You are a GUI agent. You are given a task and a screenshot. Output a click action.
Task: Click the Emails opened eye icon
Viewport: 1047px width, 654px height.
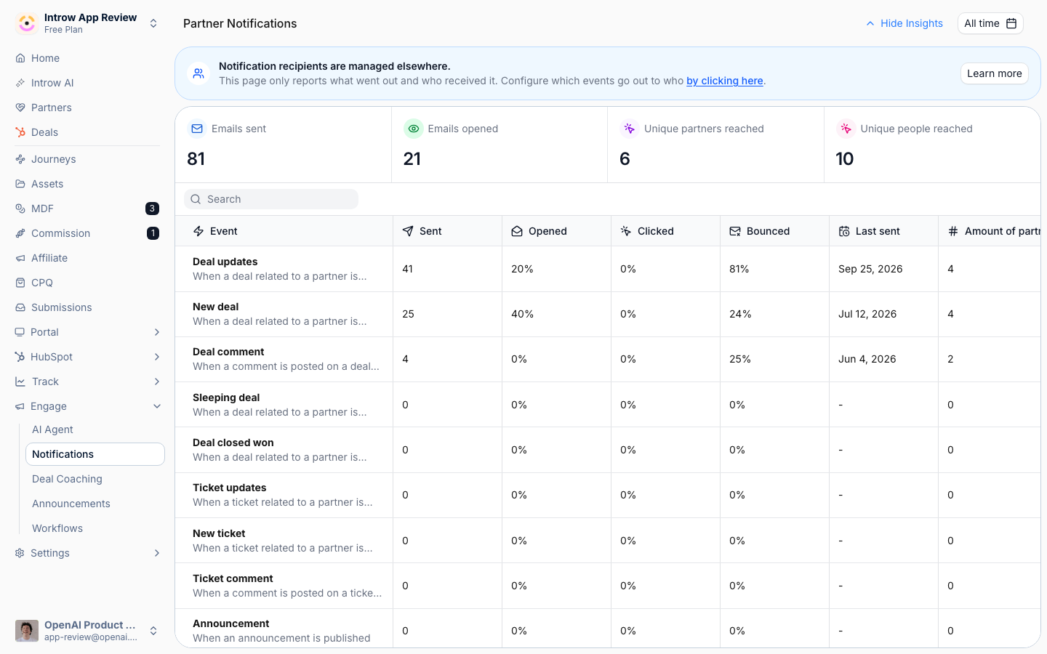[x=413, y=129]
